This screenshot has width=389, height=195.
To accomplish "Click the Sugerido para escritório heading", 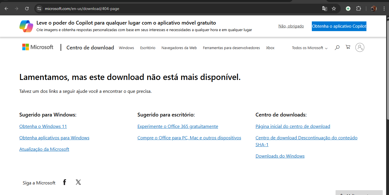I will (x=166, y=115).
